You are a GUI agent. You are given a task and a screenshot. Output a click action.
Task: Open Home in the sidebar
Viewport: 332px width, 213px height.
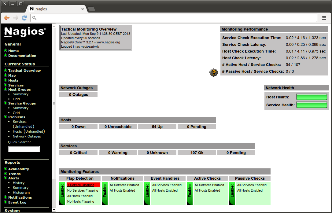pos(13,51)
